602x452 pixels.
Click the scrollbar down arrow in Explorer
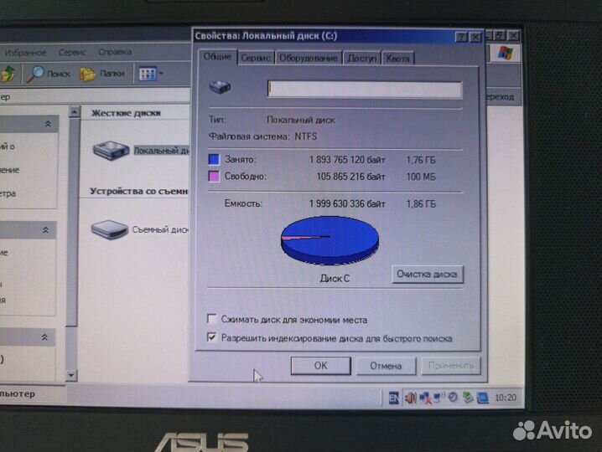point(71,374)
